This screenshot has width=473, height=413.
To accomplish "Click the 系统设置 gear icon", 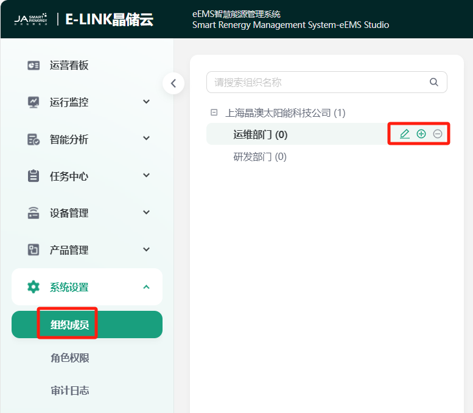I will point(33,287).
